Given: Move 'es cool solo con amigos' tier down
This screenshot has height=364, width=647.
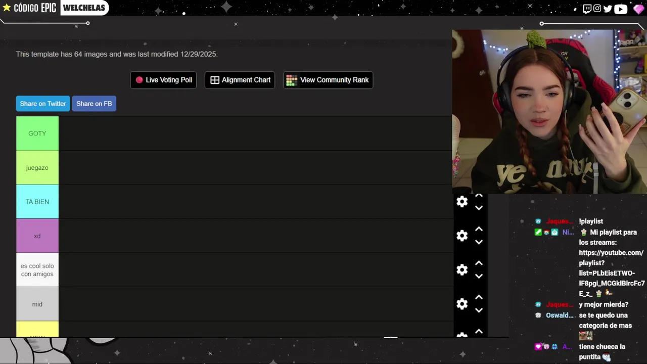Looking at the screenshot, I should 479,276.
